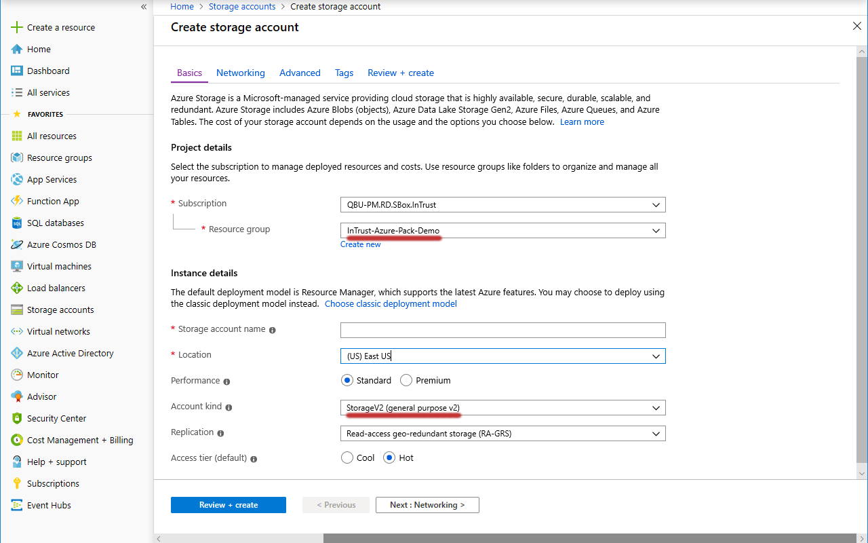Open the Advanced tab
868x543 pixels.
point(300,73)
